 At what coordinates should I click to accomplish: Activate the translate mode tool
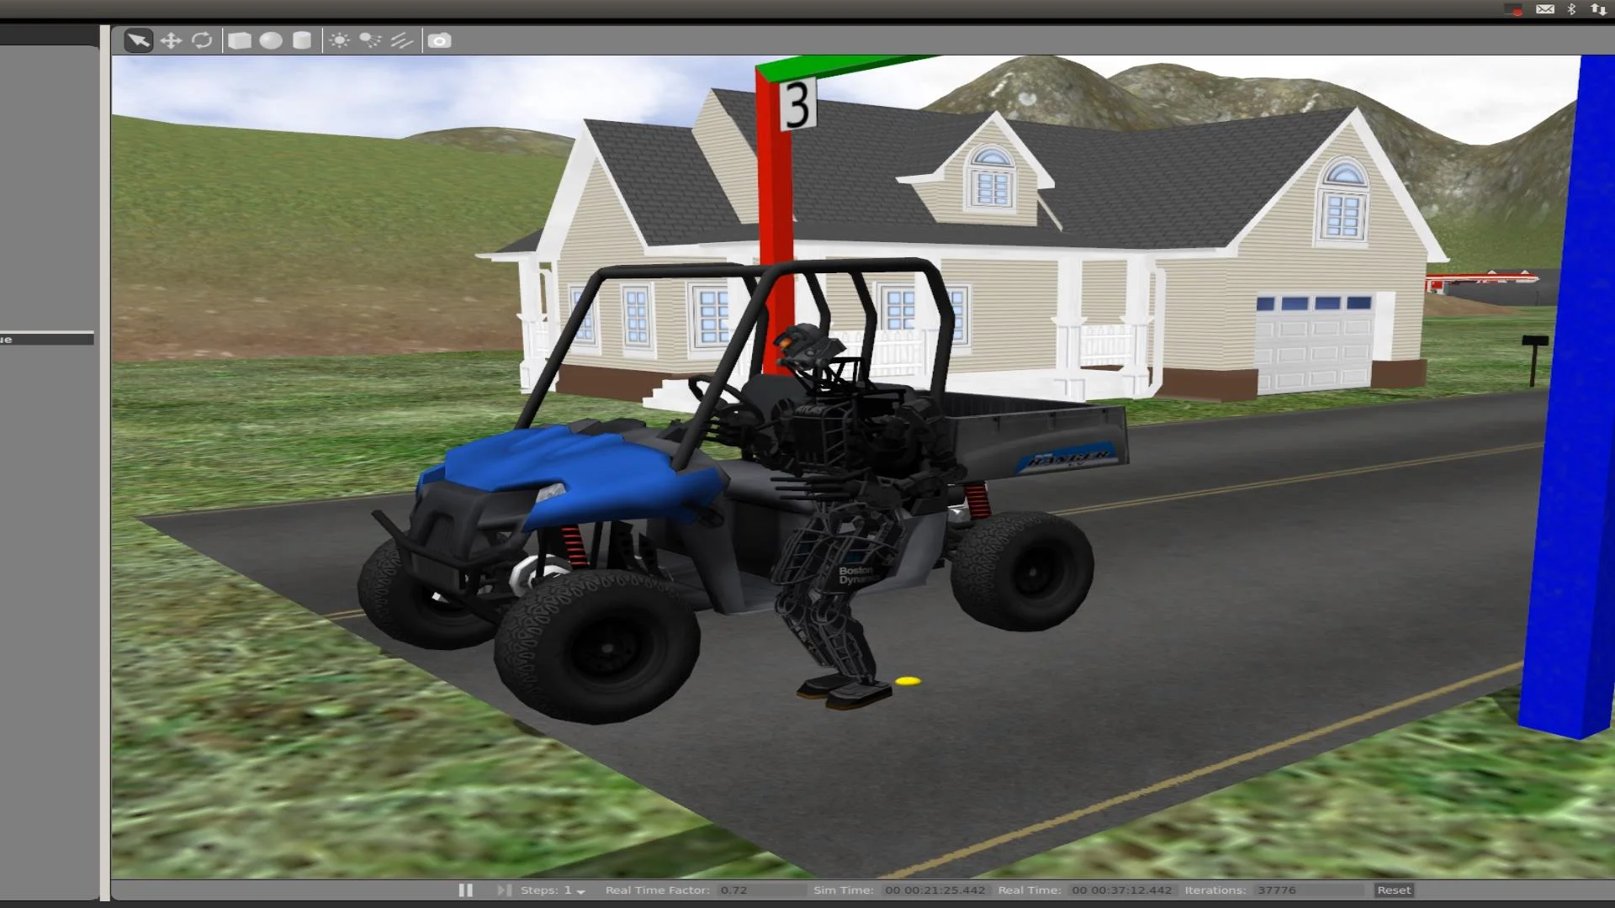(171, 40)
